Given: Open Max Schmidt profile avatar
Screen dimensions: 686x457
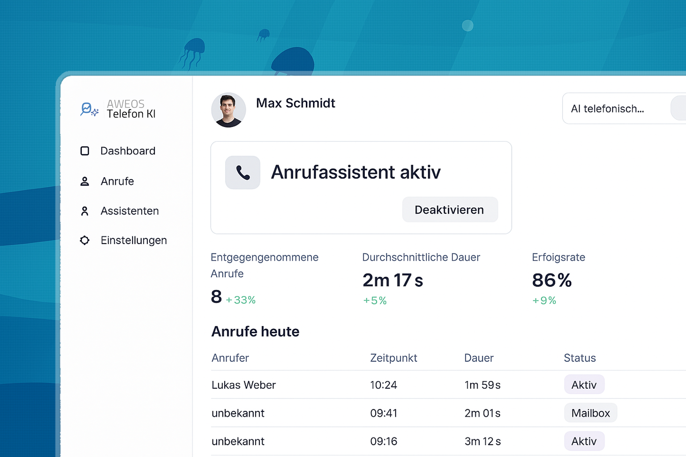Looking at the screenshot, I should [228, 110].
